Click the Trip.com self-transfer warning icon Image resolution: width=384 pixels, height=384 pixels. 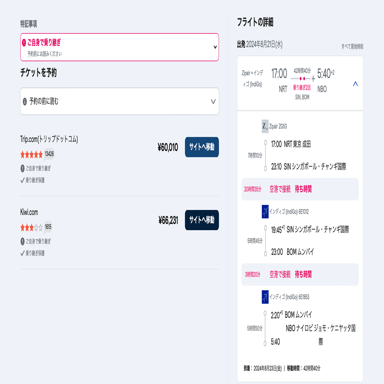(x=22, y=168)
